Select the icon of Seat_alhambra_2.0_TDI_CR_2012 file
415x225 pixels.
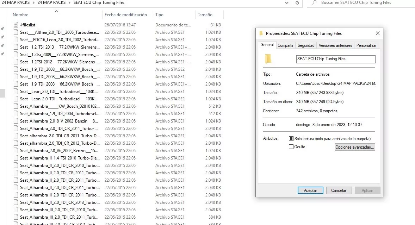16,143
